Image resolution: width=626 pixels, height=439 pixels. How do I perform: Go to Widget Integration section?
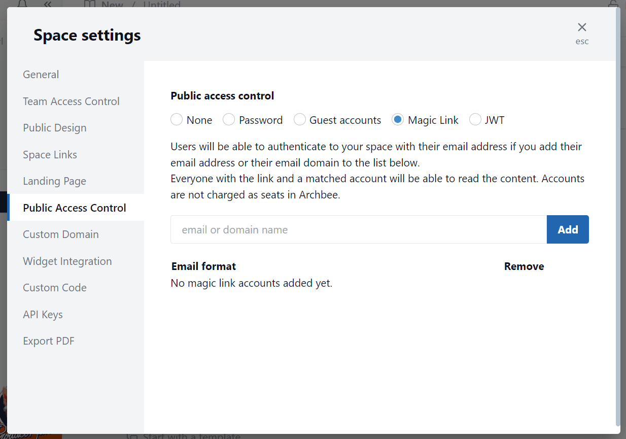point(67,261)
